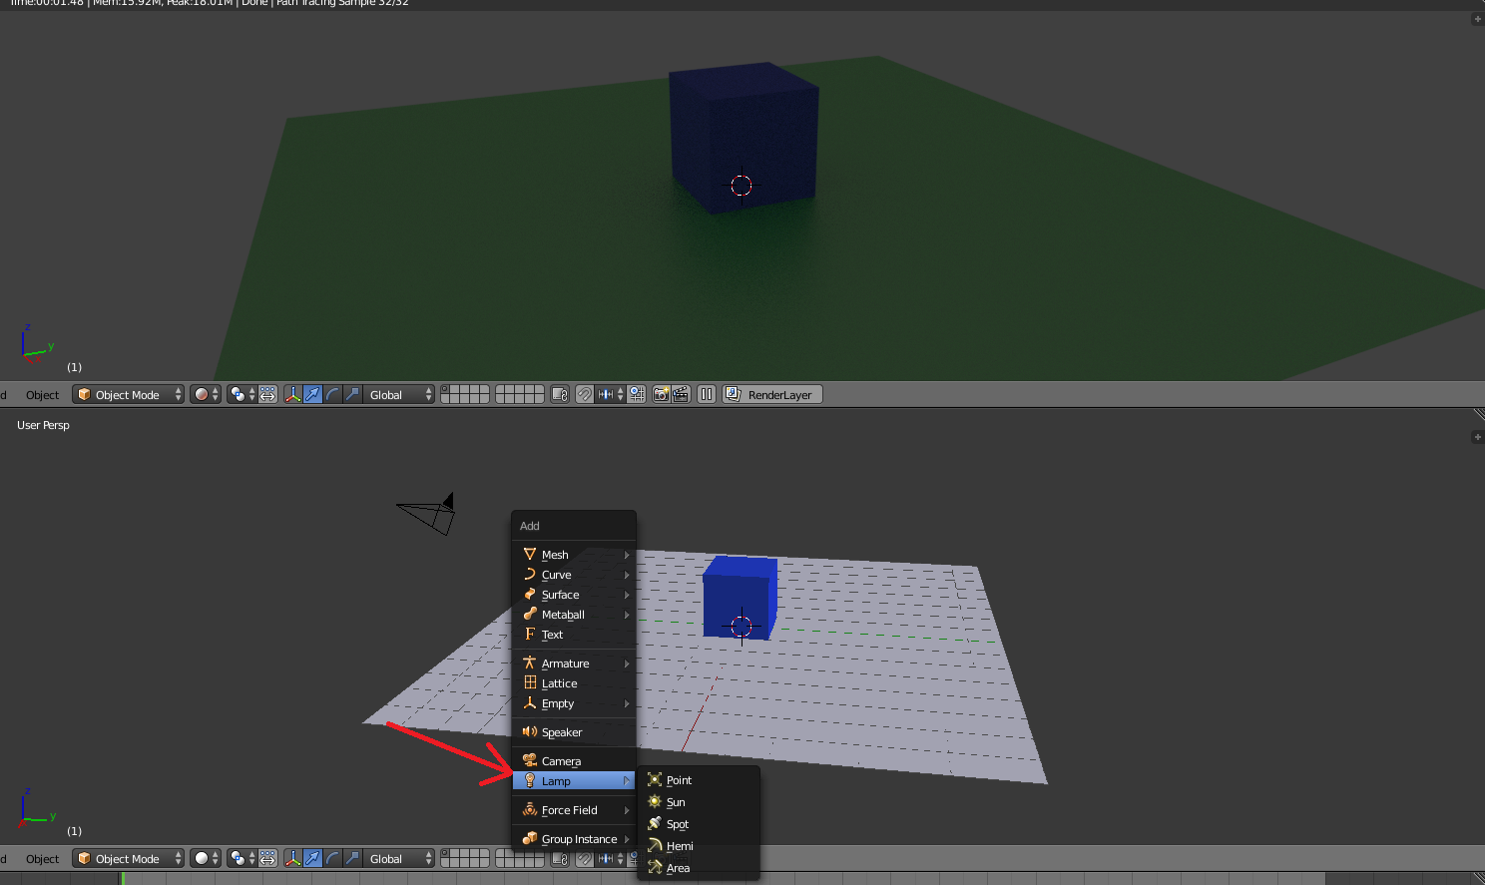
Task: Open Group Instance submenu in Add menu
Action: pyautogui.click(x=574, y=838)
